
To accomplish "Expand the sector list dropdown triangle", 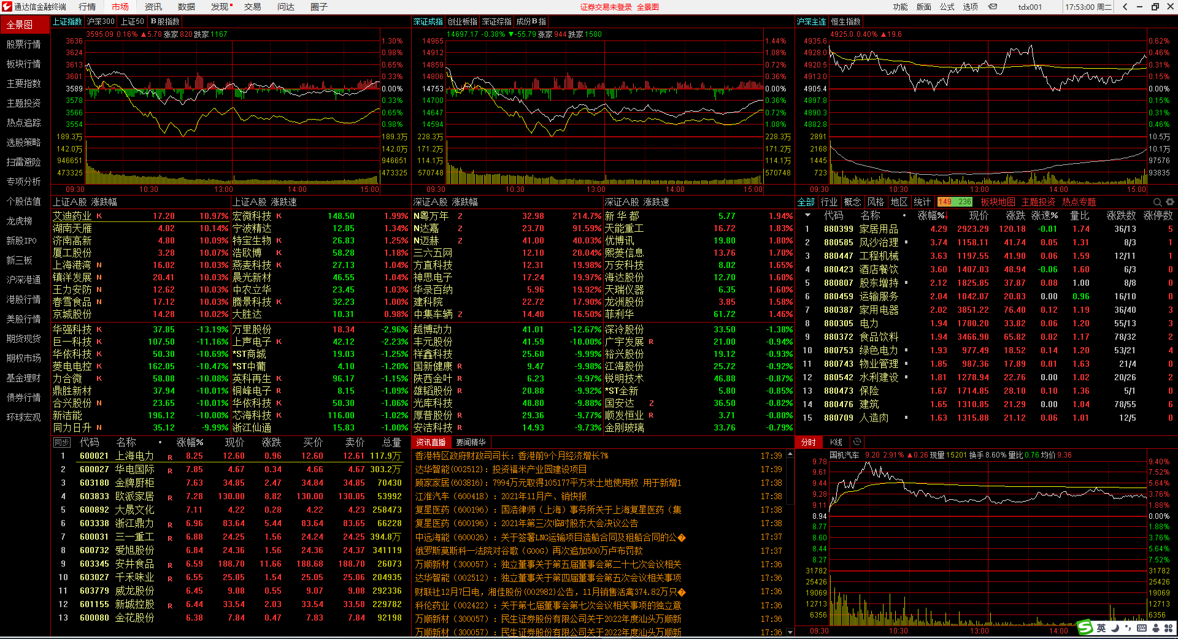I will 807,215.
